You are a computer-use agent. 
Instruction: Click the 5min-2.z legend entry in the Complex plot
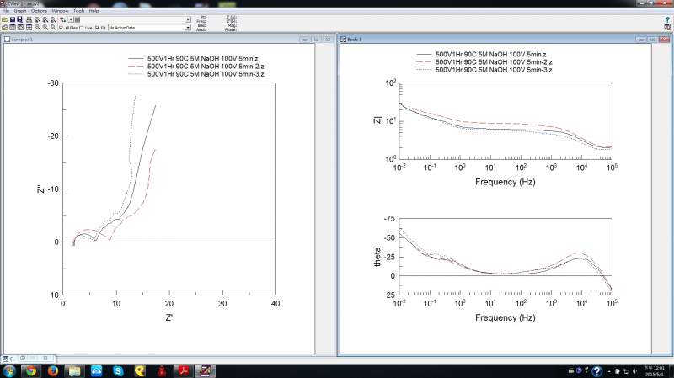pos(206,67)
